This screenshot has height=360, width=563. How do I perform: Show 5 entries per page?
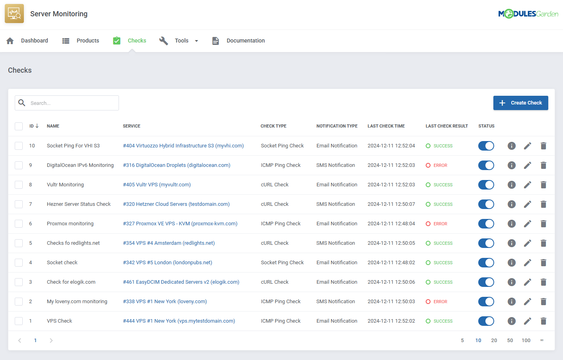pyautogui.click(x=462, y=341)
